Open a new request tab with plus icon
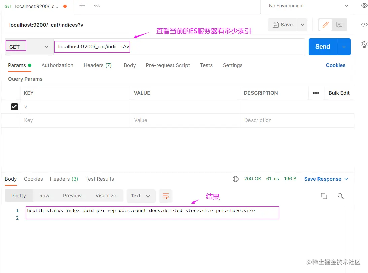Viewport: 368px width, 273px height. coord(82,6)
